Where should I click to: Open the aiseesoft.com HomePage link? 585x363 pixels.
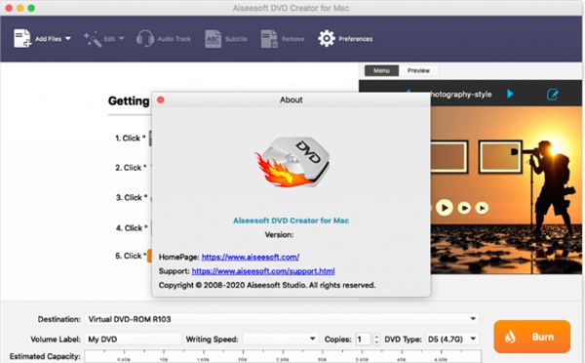click(x=251, y=257)
